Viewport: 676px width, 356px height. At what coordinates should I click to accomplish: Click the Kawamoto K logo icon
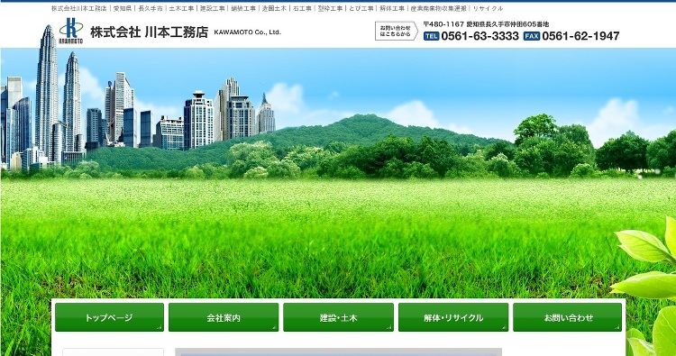point(71,31)
